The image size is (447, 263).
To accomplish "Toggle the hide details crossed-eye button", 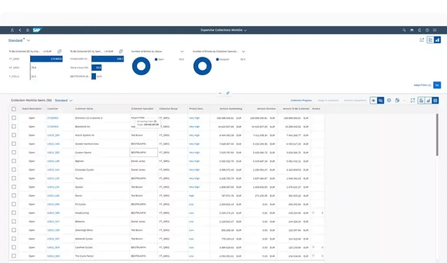I will click(x=381, y=100).
